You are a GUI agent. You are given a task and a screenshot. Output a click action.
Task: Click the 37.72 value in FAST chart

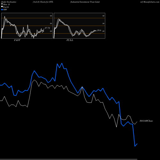(47, 28)
